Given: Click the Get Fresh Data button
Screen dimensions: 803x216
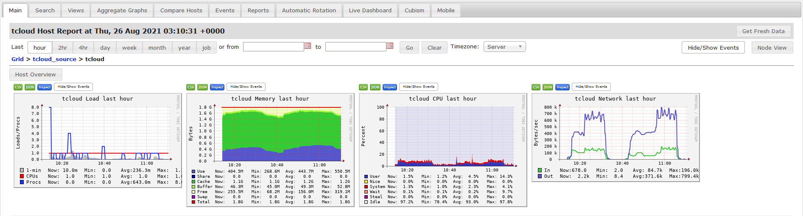Looking at the screenshot, I should (x=763, y=31).
